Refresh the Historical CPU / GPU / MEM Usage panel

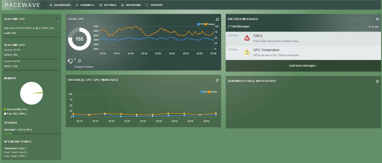217,80
